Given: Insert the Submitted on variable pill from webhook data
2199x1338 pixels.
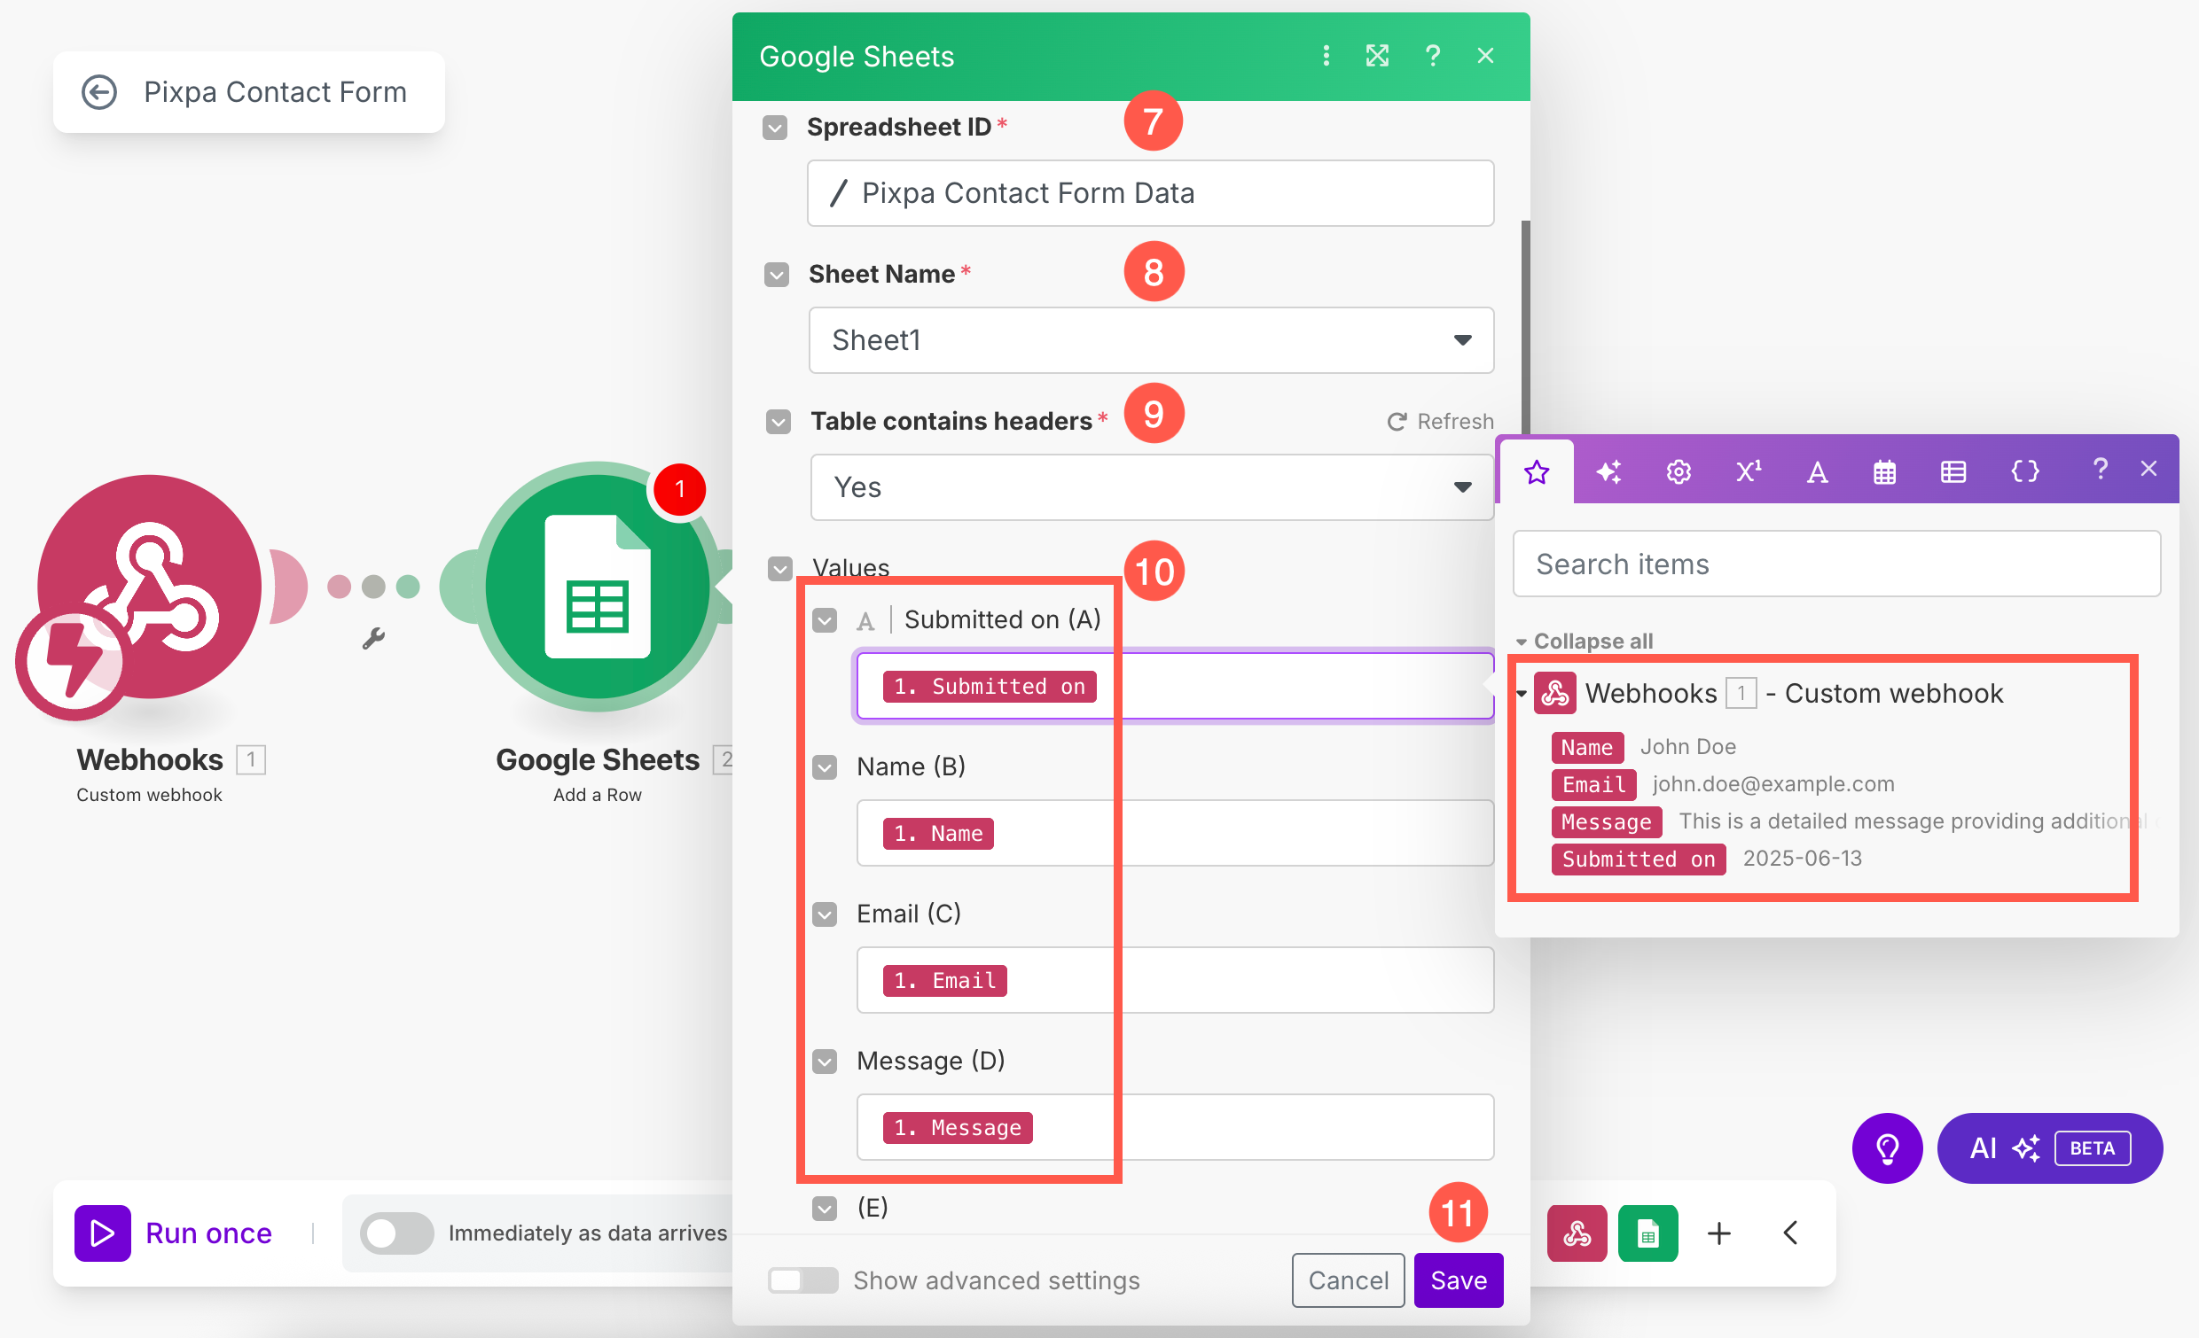Looking at the screenshot, I should point(1639,859).
